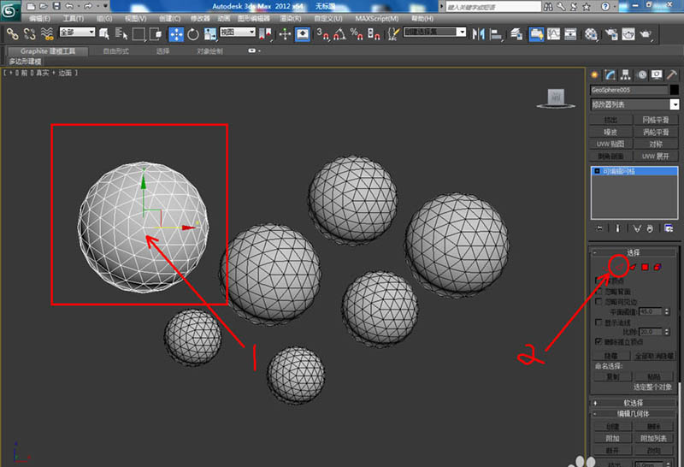Image resolution: width=684 pixels, height=467 pixels.
Task: Click the UVW 贴图 modifier button
Action: pos(610,145)
